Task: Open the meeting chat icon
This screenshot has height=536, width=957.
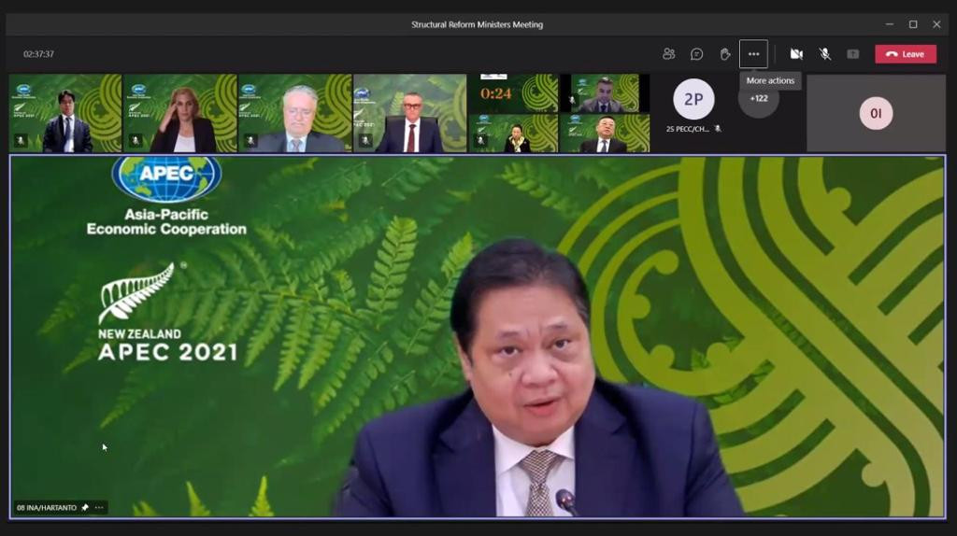Action: pos(696,54)
